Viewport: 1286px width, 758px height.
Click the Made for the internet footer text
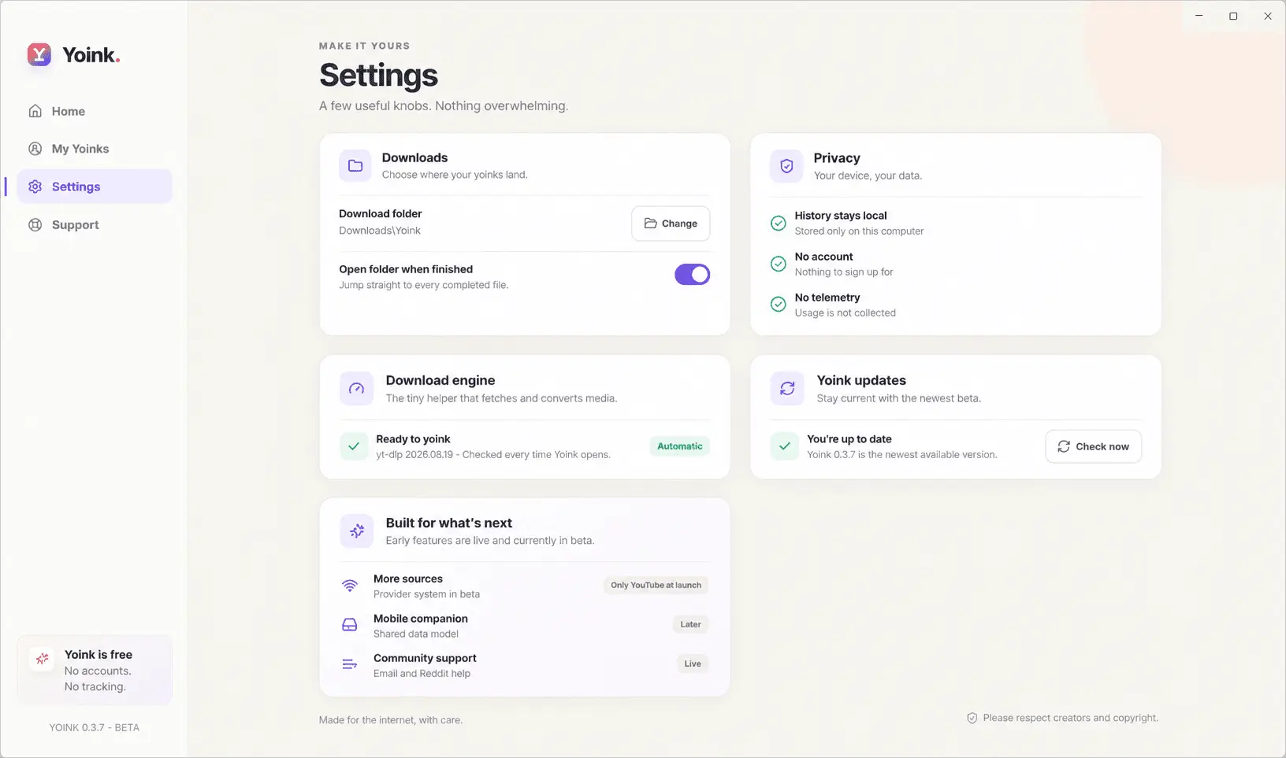click(391, 720)
